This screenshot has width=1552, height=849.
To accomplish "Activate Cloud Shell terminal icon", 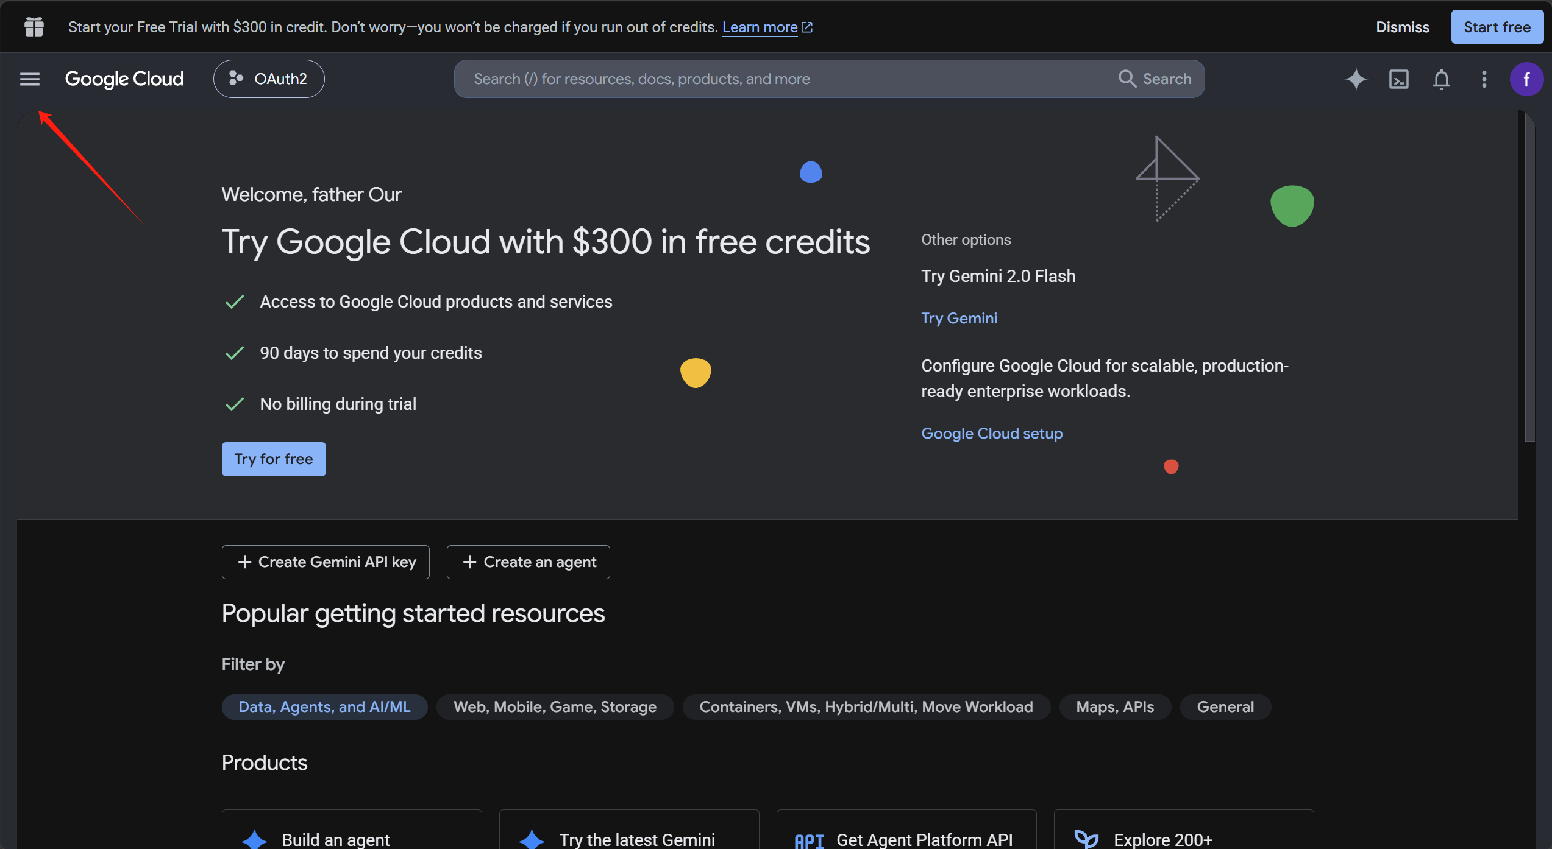I will [x=1399, y=79].
